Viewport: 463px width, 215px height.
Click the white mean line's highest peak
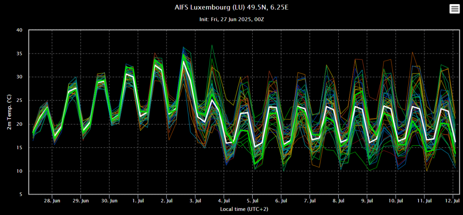pyautogui.click(x=184, y=60)
